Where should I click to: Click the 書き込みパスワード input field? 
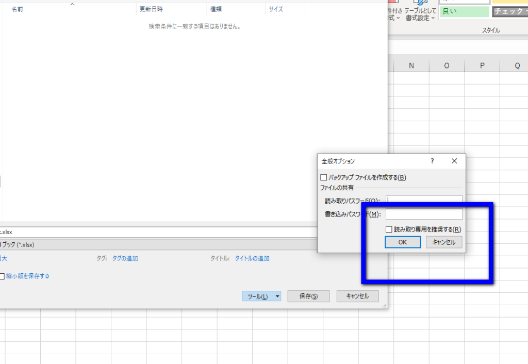(424, 214)
